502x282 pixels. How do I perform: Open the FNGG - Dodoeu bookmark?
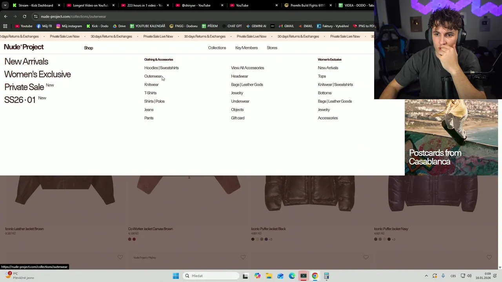[184, 26]
